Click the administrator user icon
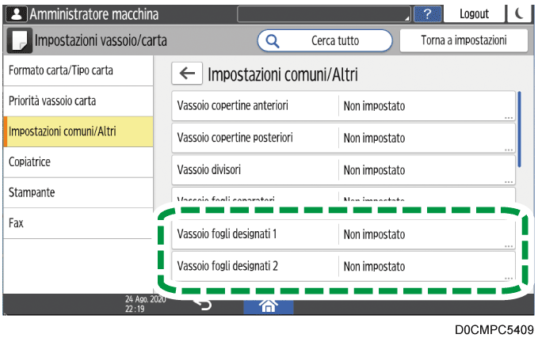Screen dimensions: 538x338 click(15, 14)
